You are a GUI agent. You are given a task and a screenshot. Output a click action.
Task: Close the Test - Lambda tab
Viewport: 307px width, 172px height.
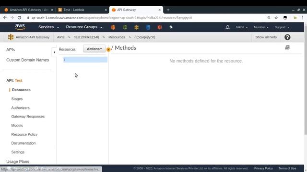tap(106, 10)
